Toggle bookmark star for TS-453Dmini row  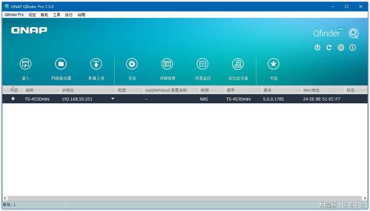(x=13, y=99)
